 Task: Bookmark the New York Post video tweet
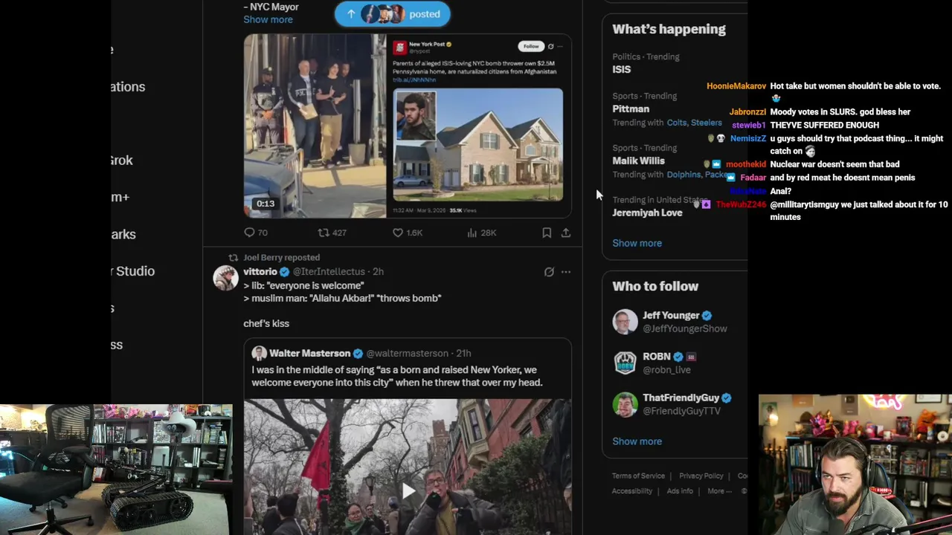point(547,233)
